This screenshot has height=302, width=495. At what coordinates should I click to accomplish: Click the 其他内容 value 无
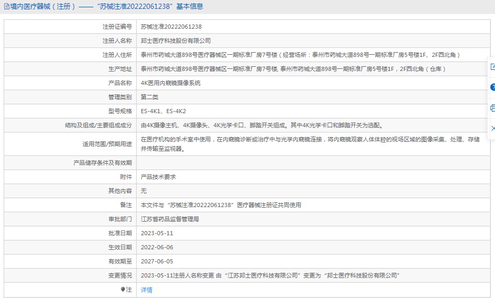tap(143, 191)
